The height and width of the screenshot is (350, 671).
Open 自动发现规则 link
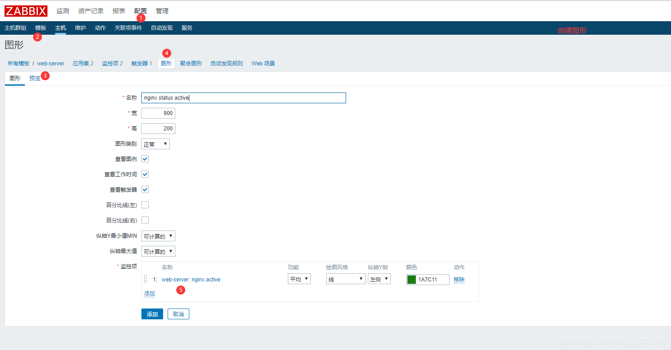pos(227,64)
